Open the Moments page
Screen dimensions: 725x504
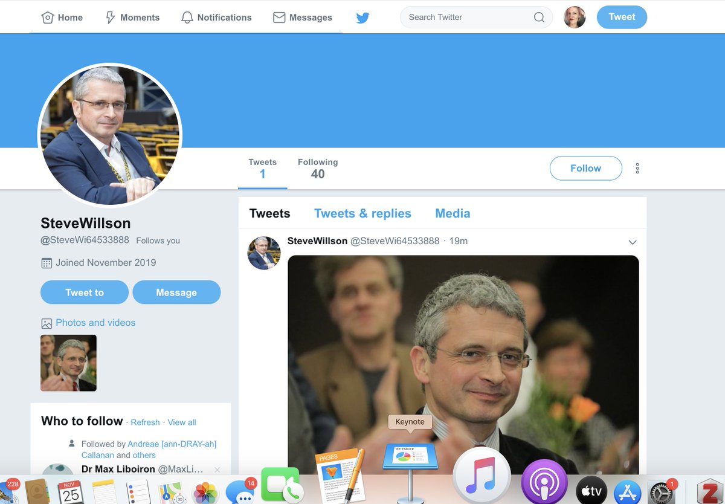point(132,18)
